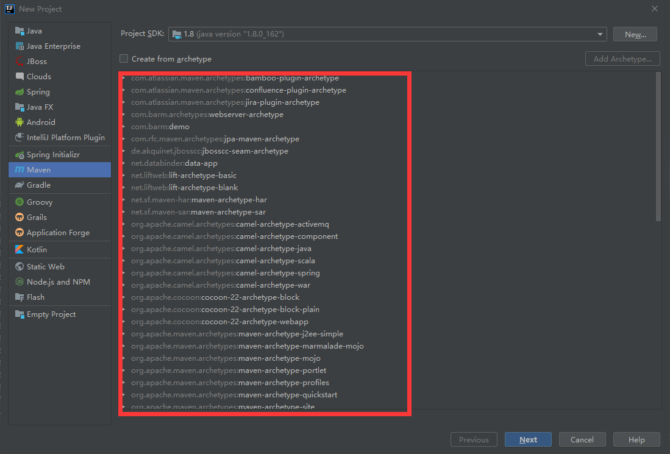Click the Help button
This screenshot has height=454, width=670.
point(636,439)
